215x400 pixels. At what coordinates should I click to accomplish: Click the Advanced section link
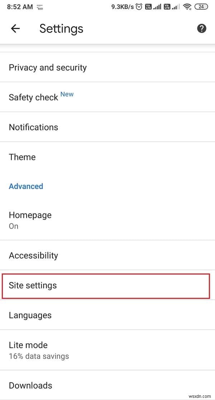point(26,186)
